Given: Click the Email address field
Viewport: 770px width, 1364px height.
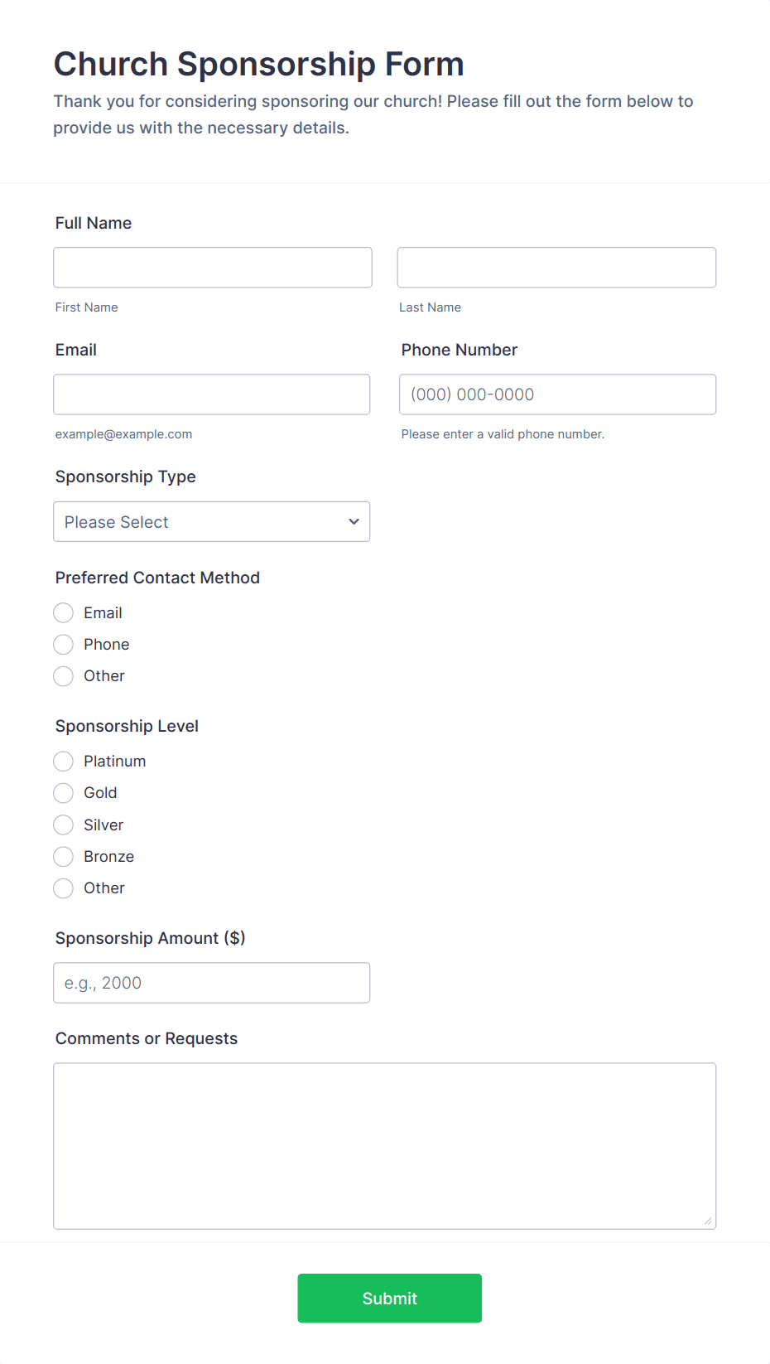Looking at the screenshot, I should pyautogui.click(x=211, y=394).
